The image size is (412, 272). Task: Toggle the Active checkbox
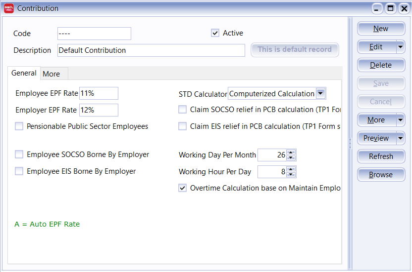(215, 33)
